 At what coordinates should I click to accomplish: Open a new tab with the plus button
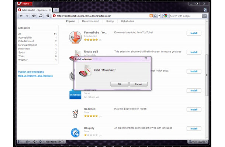coord(56,10)
